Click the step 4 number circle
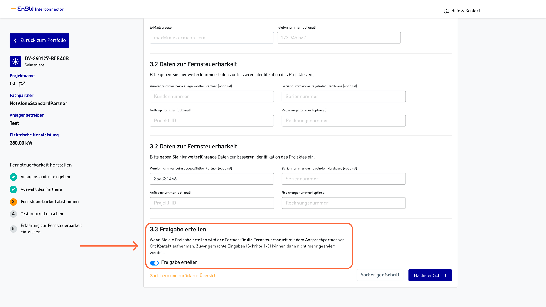 point(13,214)
